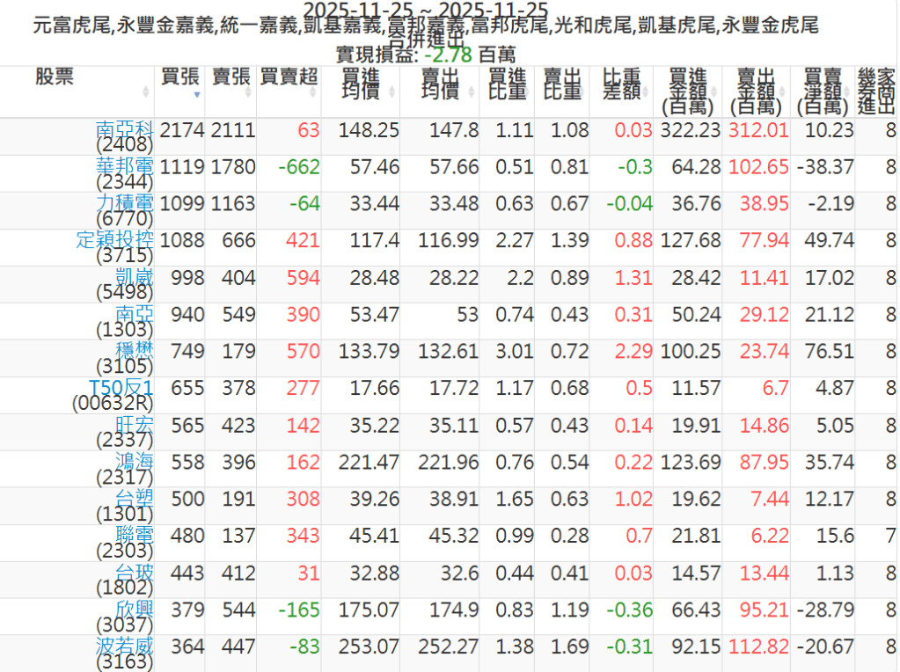
Task: Click the 買張 descending sort arrow
Action: [196, 93]
